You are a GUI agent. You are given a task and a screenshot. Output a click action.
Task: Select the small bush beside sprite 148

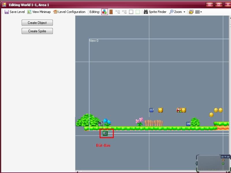[195, 122]
